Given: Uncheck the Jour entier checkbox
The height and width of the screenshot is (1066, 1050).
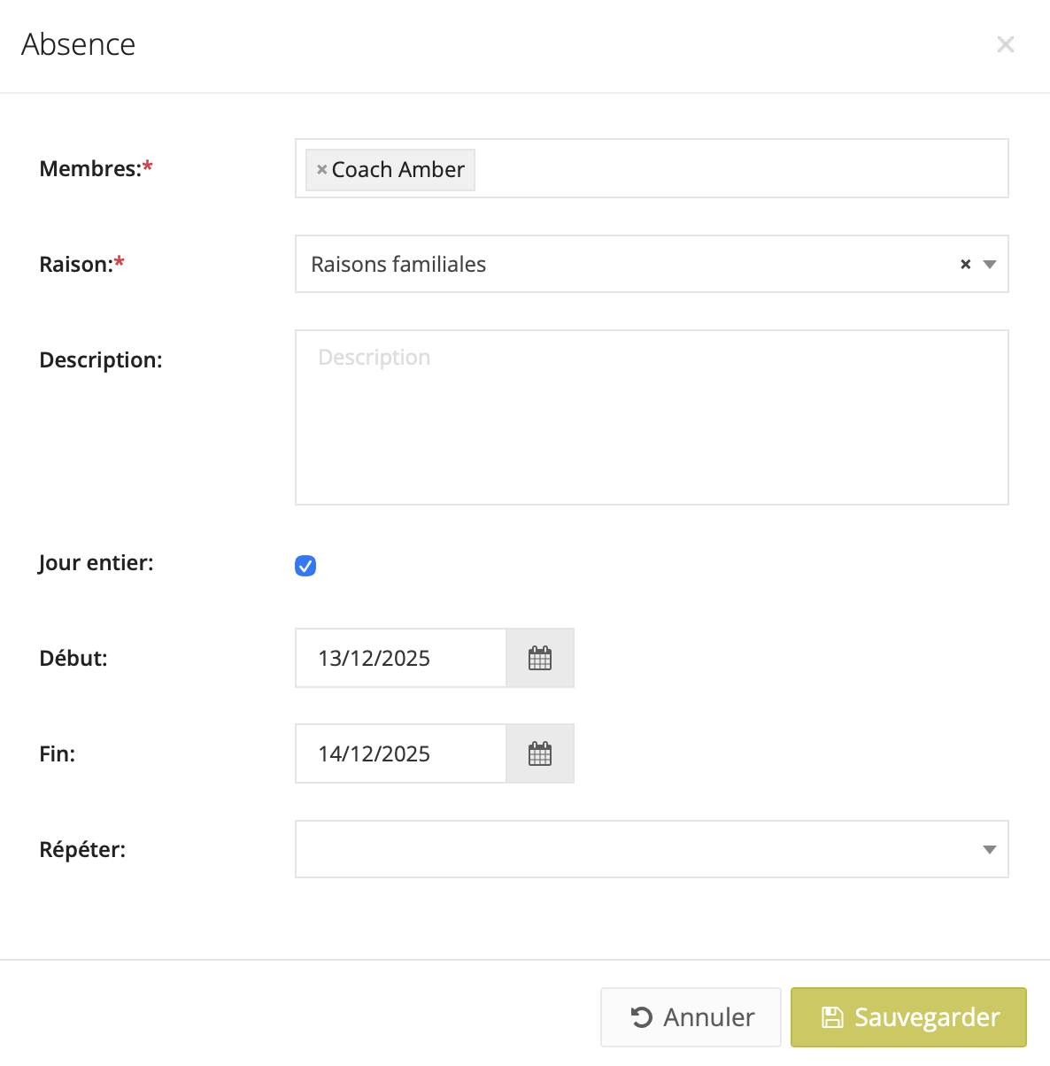Looking at the screenshot, I should pyautogui.click(x=305, y=566).
